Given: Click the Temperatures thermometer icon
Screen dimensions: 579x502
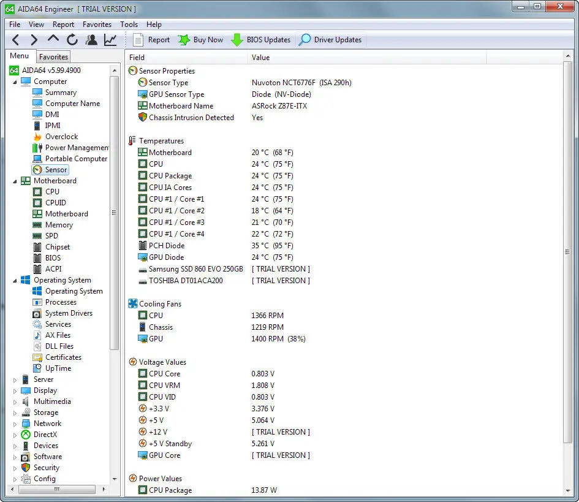Looking at the screenshot, I should click(x=132, y=141).
